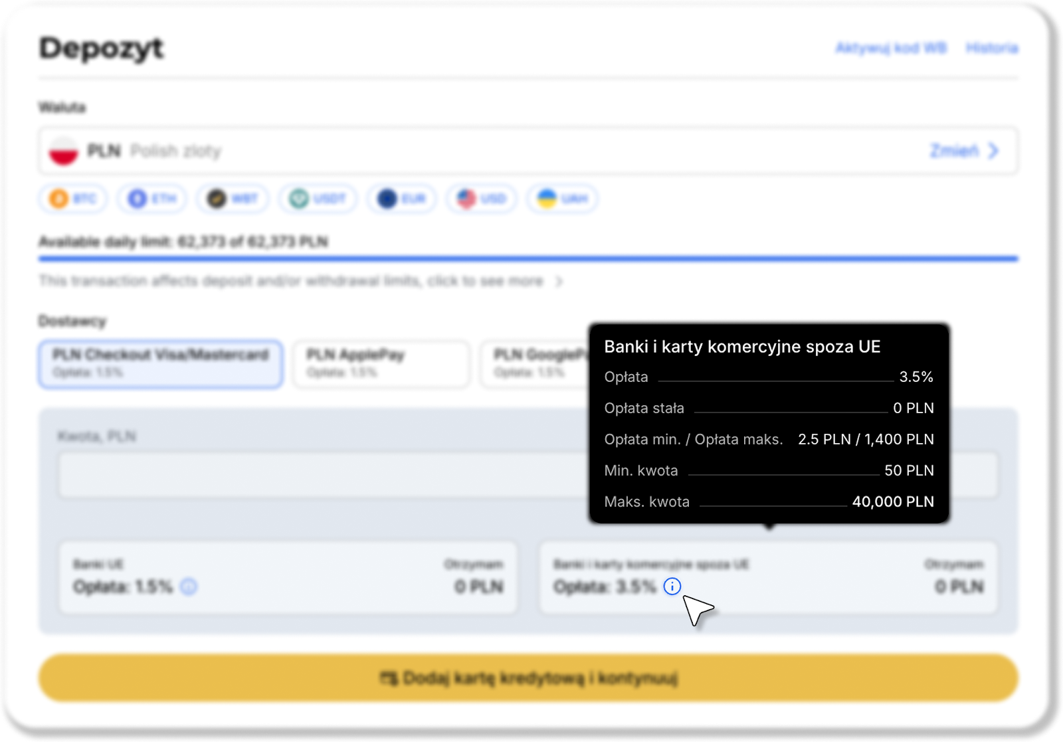Click Zmień to change currency
The image size is (1063, 742).
[963, 151]
